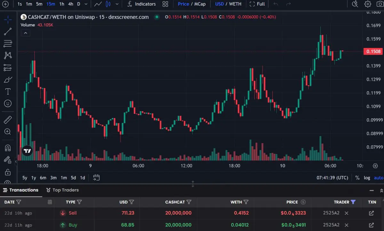The width and height of the screenshot is (384, 231).
Task: Open Sell transaction in explorer
Action: click(x=371, y=213)
